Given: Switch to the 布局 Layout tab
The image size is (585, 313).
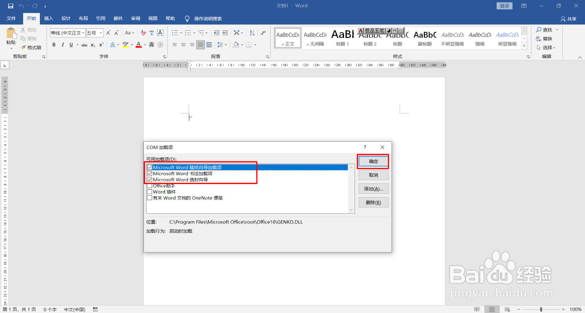Looking at the screenshot, I should coord(83,19).
